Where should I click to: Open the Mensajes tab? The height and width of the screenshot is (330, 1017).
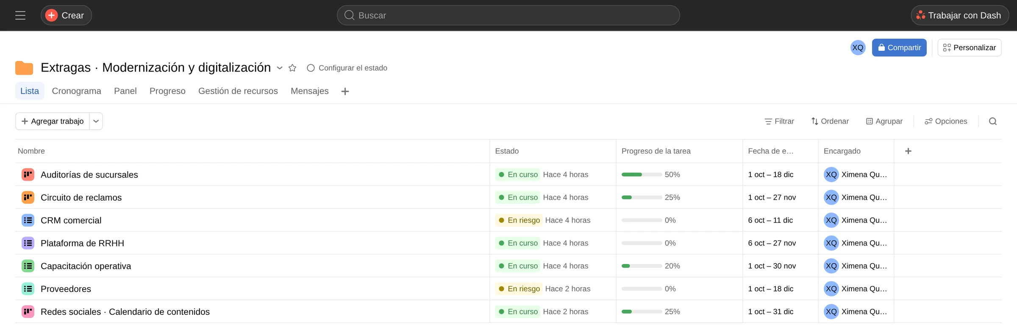click(x=310, y=91)
